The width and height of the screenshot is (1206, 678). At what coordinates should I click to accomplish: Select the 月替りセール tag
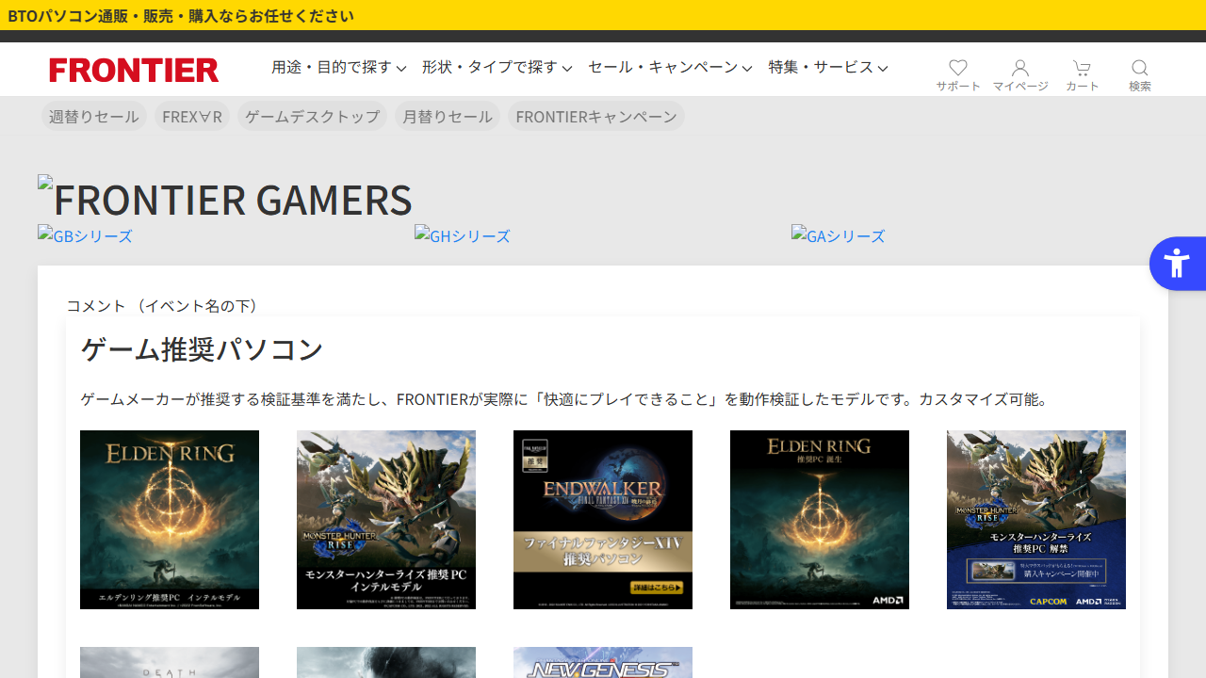[x=448, y=116]
